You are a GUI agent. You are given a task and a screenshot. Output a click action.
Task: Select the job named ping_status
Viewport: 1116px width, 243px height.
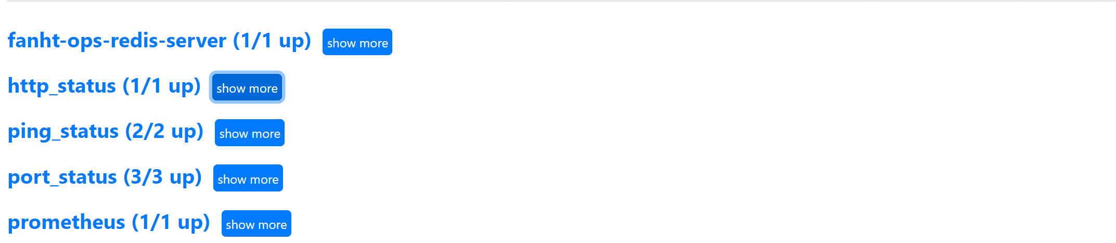point(106,131)
